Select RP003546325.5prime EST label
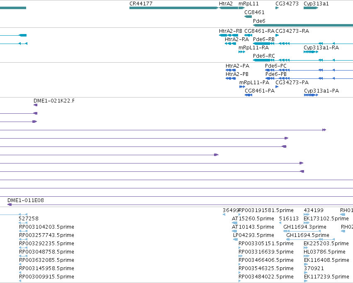 click(x=266, y=268)
